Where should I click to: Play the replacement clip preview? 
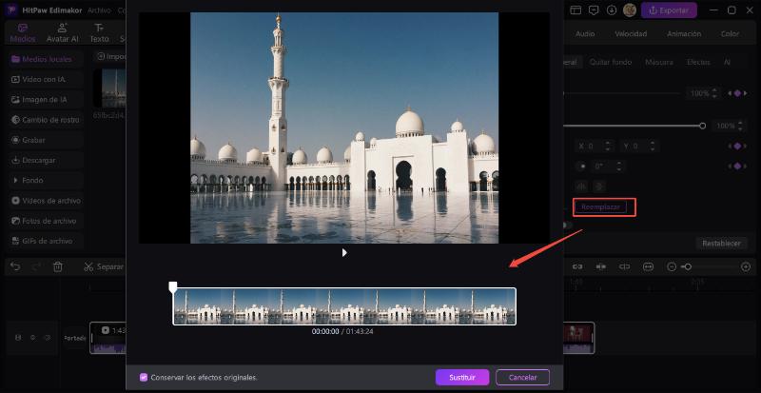pos(344,253)
